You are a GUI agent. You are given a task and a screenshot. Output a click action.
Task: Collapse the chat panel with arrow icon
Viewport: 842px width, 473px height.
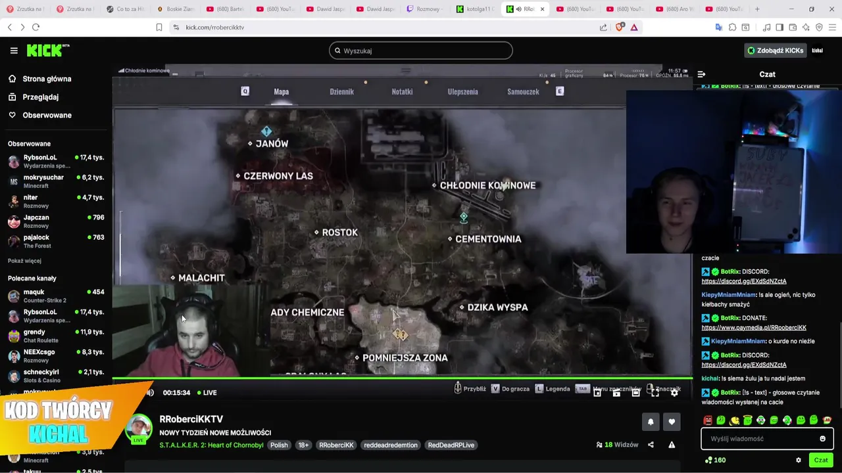click(701, 74)
